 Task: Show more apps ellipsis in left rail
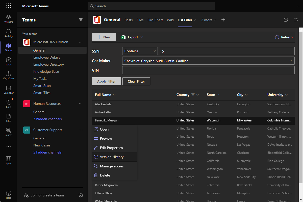click(9, 146)
